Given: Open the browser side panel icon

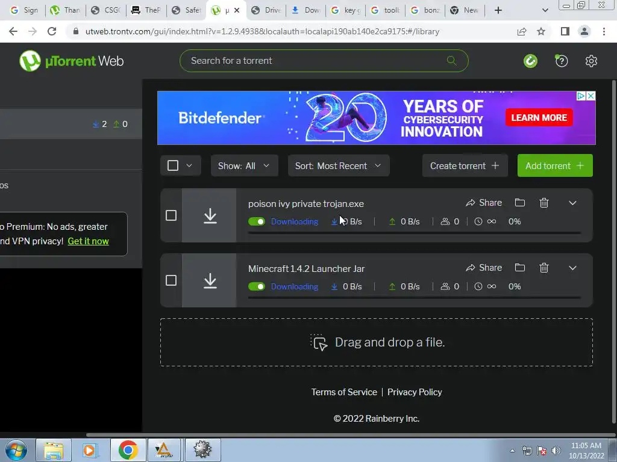Looking at the screenshot, I should pyautogui.click(x=565, y=31).
